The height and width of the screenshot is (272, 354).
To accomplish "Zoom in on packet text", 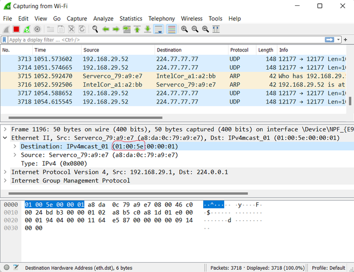I will pos(185,30).
